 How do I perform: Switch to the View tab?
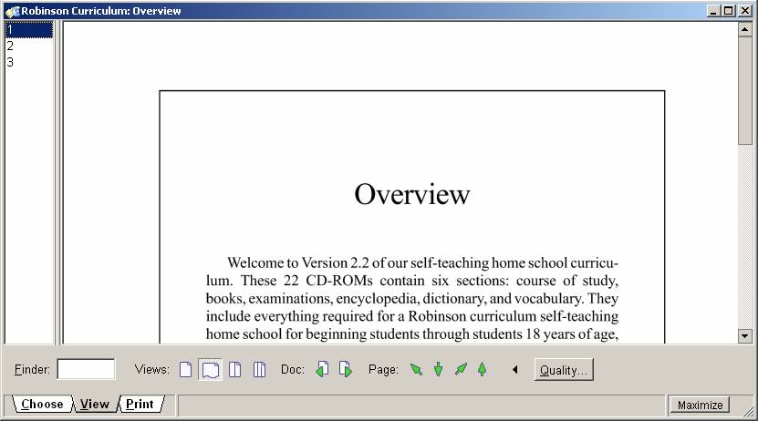click(x=95, y=404)
